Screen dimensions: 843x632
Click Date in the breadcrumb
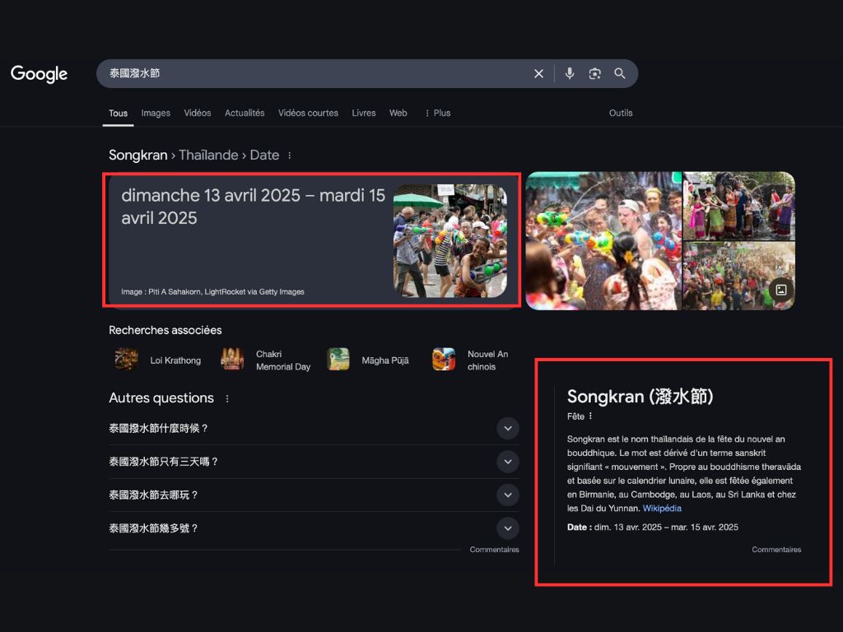264,156
